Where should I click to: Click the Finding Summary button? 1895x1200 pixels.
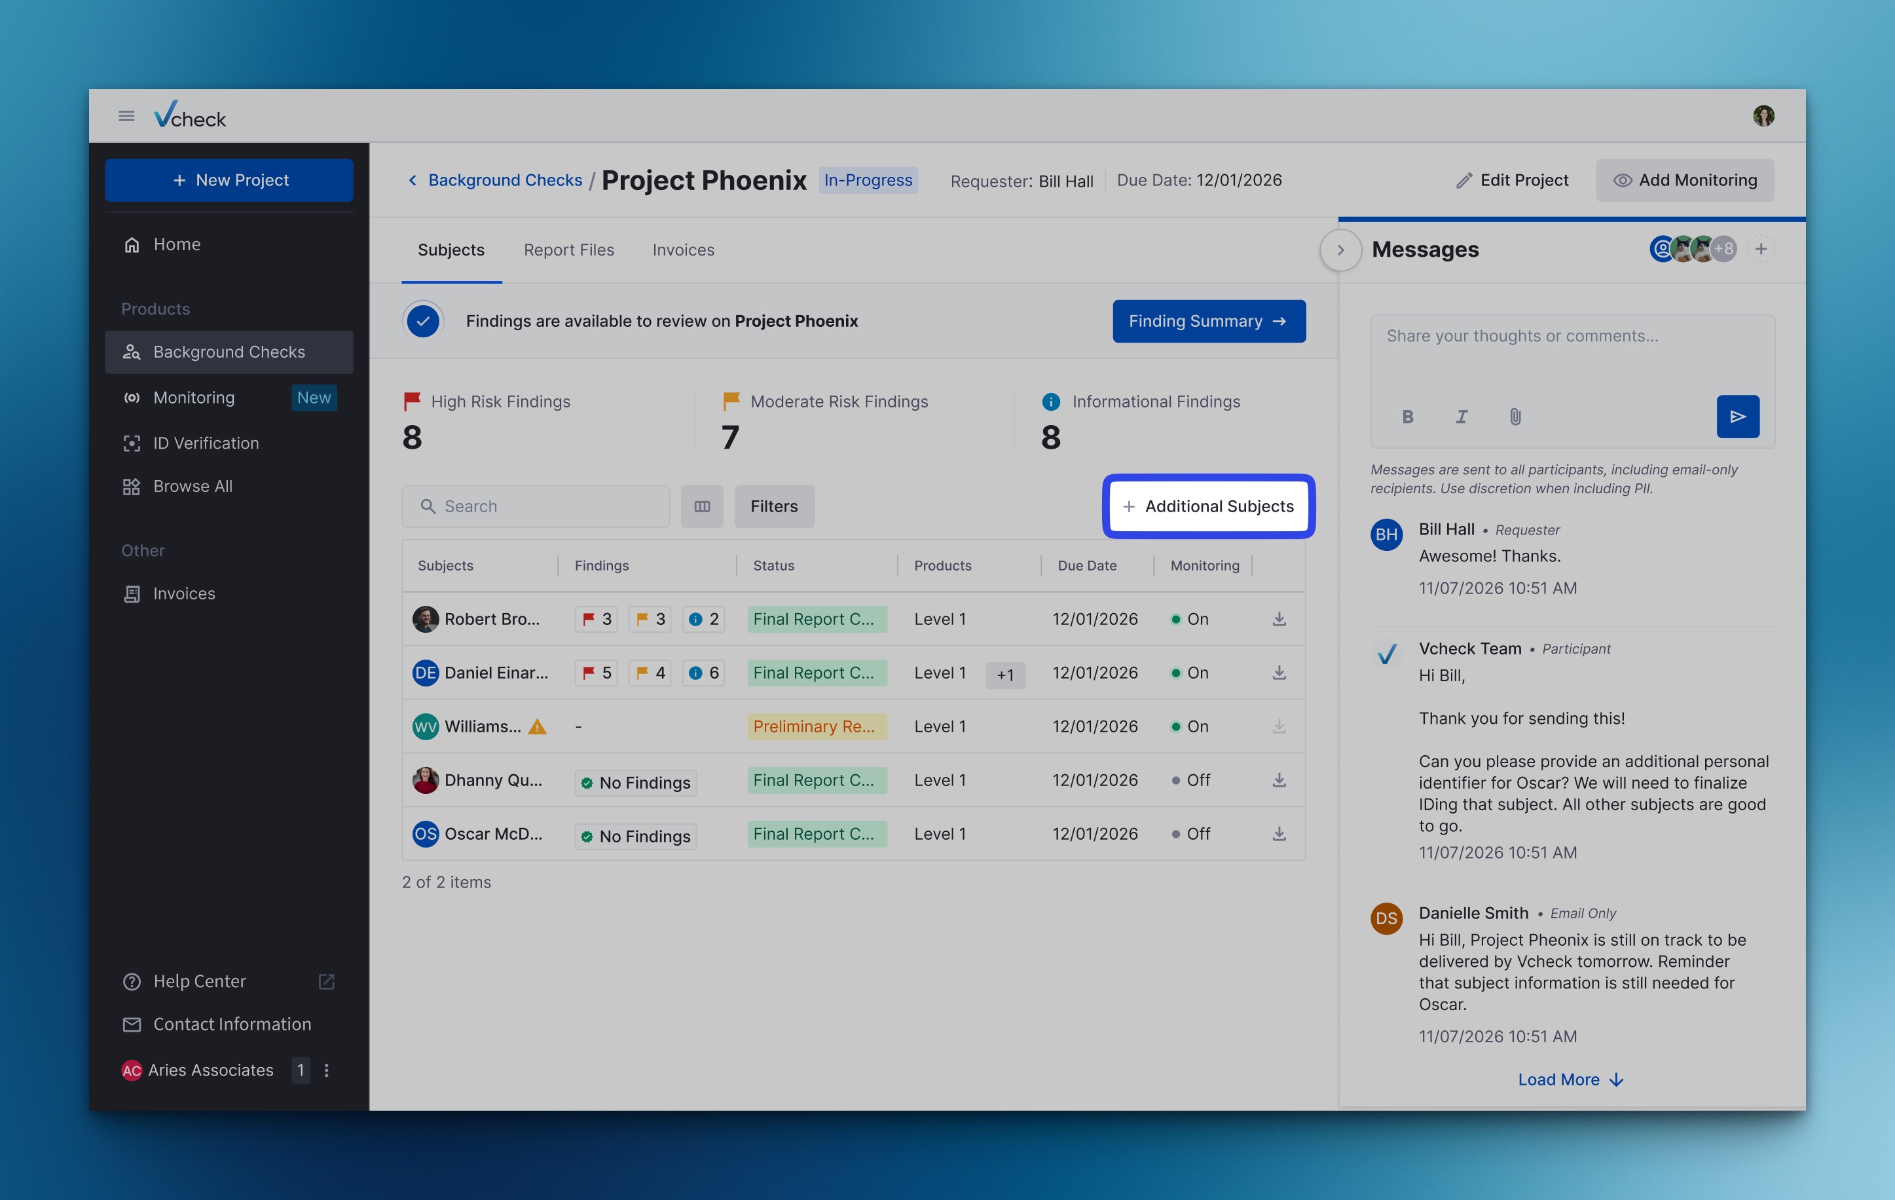click(x=1209, y=321)
